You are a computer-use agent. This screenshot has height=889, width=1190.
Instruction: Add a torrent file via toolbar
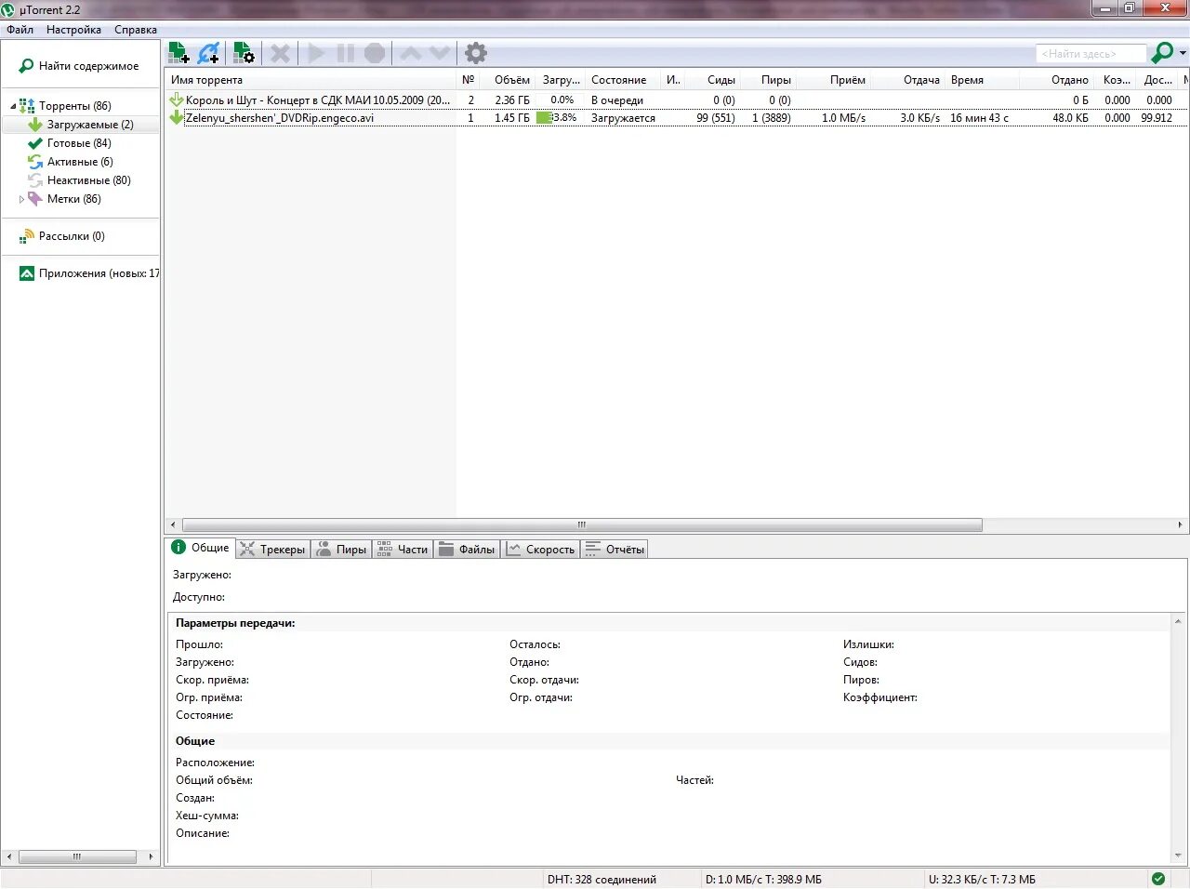click(178, 53)
